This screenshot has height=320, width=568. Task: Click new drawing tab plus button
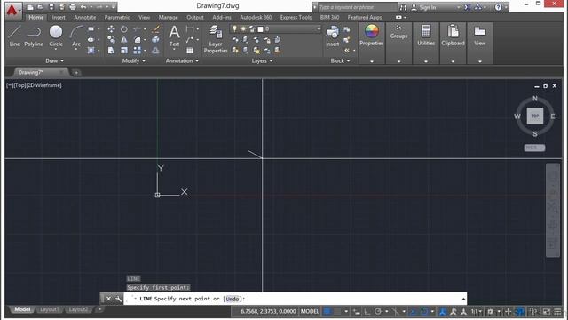76,72
